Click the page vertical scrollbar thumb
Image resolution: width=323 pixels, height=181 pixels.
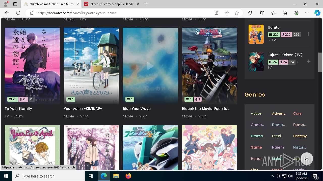click(320, 62)
